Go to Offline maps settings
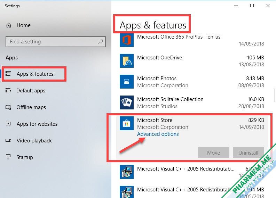The height and width of the screenshot is (198, 276). click(x=31, y=107)
